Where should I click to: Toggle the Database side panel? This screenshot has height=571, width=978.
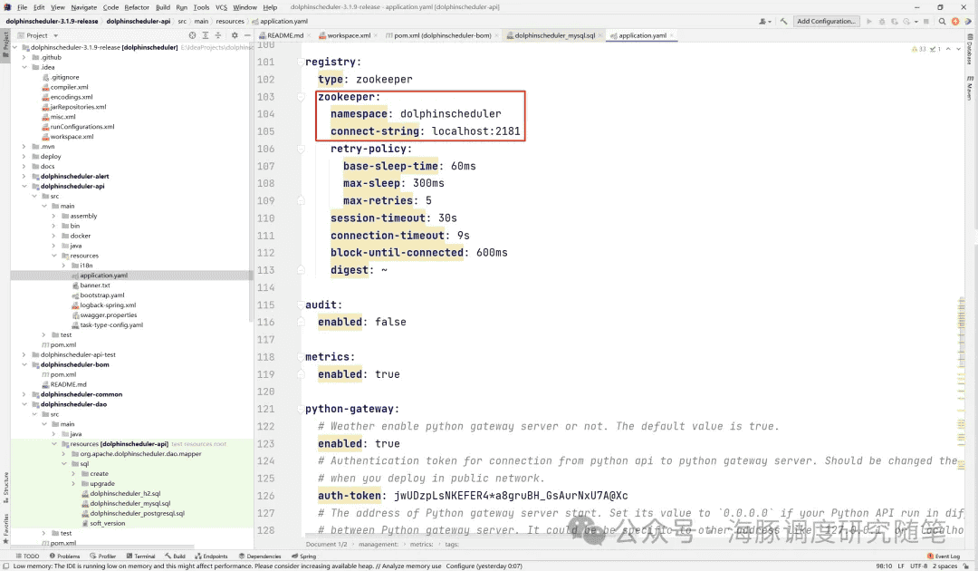tap(969, 53)
